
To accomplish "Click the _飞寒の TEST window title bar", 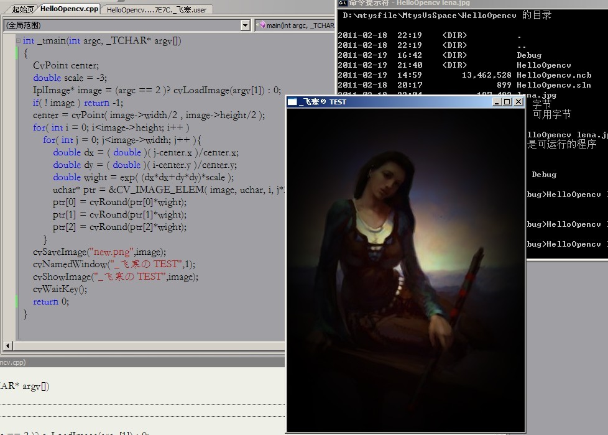I will click(x=404, y=102).
